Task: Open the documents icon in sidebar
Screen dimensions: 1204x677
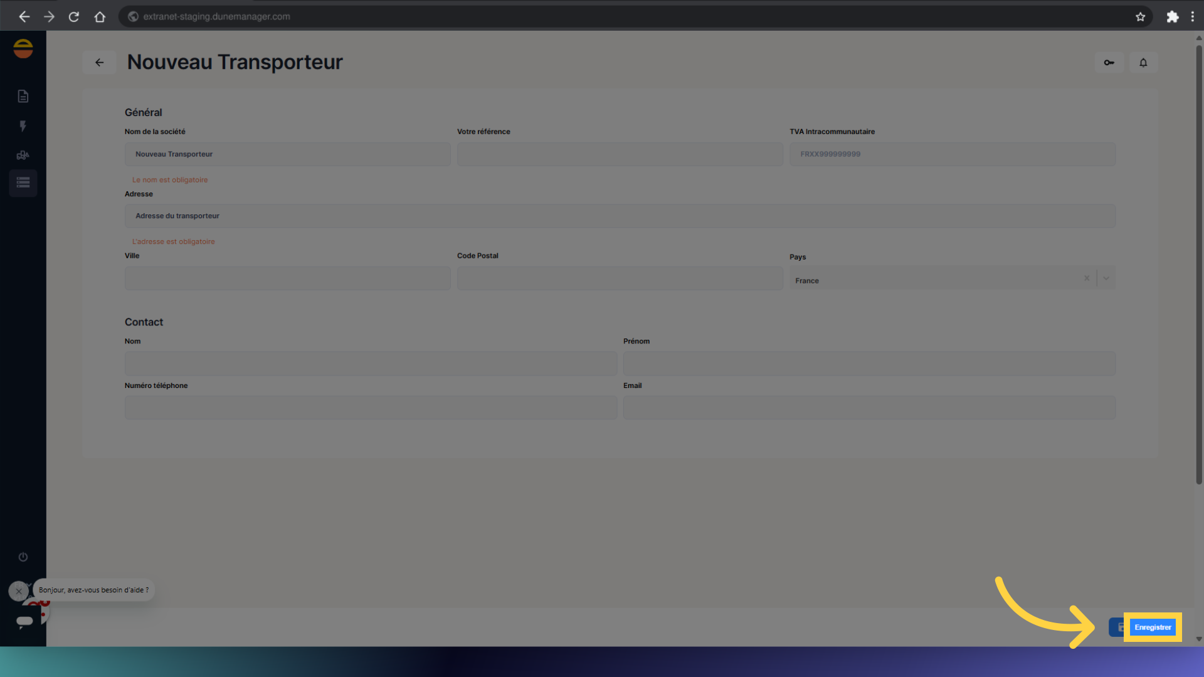Action: [x=23, y=96]
